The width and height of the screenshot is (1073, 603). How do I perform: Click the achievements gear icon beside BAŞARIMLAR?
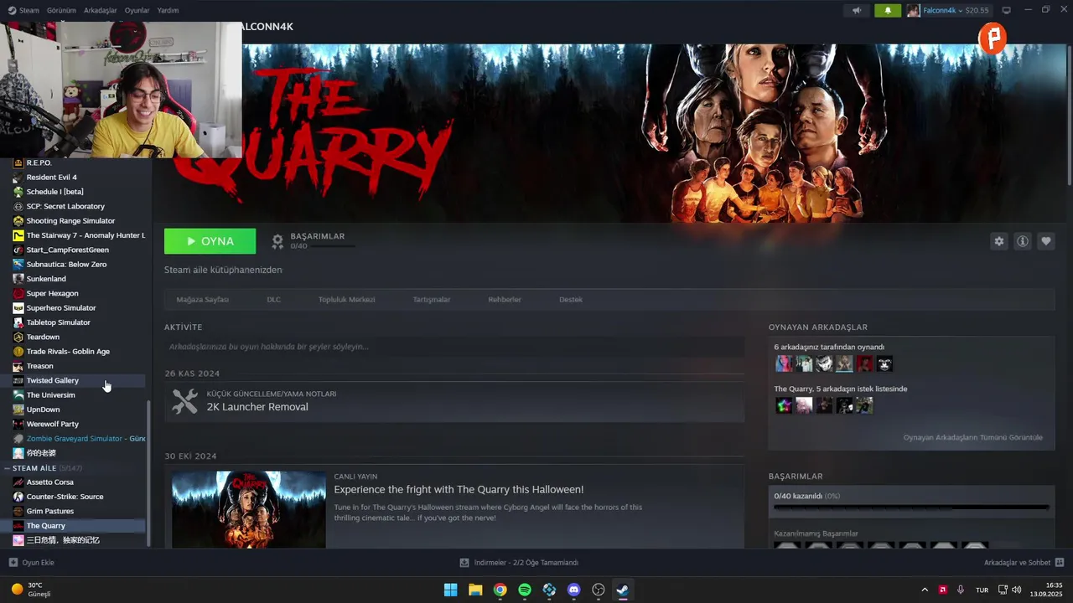(277, 241)
